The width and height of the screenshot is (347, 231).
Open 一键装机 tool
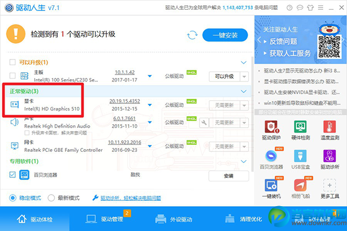point(271,188)
